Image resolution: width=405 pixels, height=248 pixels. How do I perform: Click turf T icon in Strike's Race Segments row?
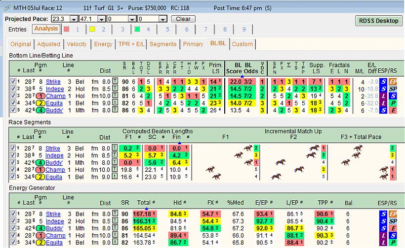[115, 148]
